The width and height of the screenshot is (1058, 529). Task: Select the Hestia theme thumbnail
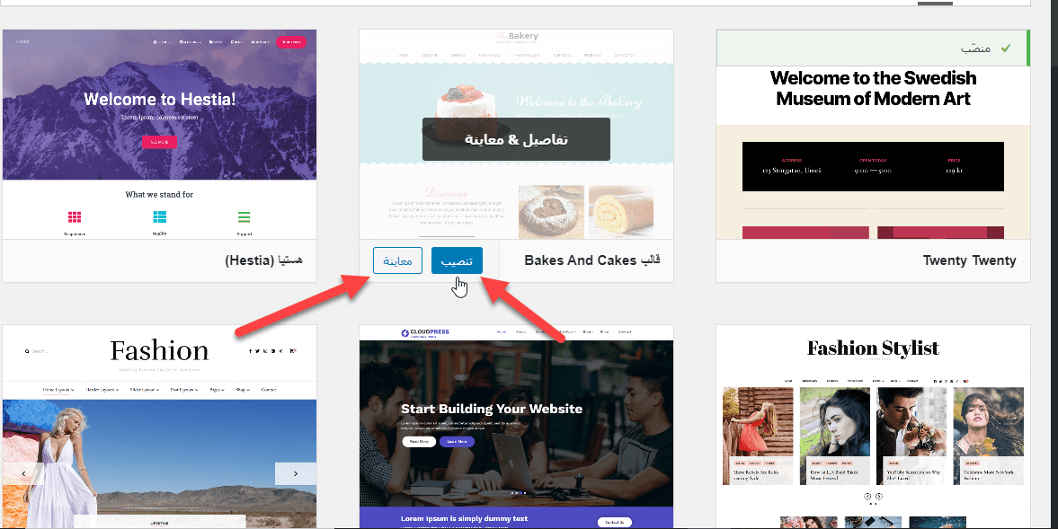[x=159, y=134]
